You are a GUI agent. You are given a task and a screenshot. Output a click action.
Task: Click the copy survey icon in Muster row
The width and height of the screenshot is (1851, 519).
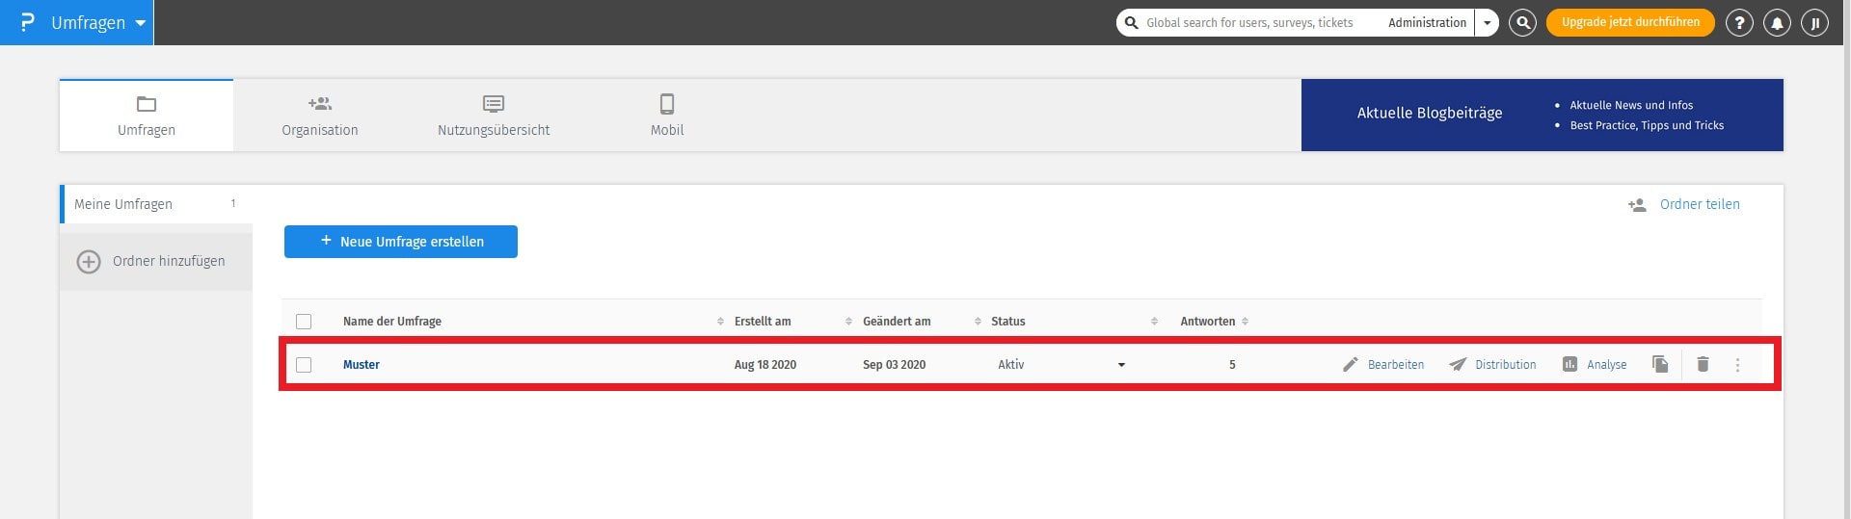point(1660,364)
